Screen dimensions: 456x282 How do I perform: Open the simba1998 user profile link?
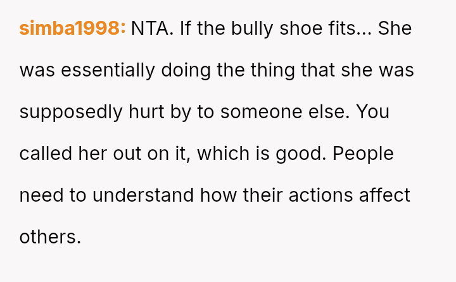pyautogui.click(x=72, y=28)
